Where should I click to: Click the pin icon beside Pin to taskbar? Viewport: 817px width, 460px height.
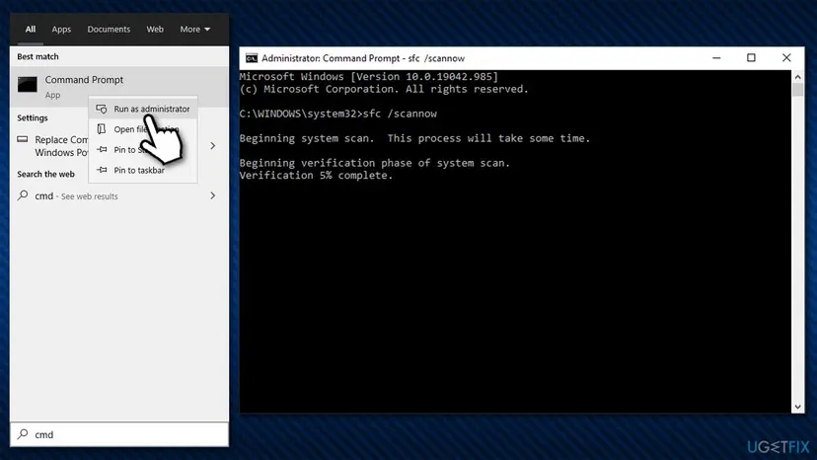[x=102, y=170]
